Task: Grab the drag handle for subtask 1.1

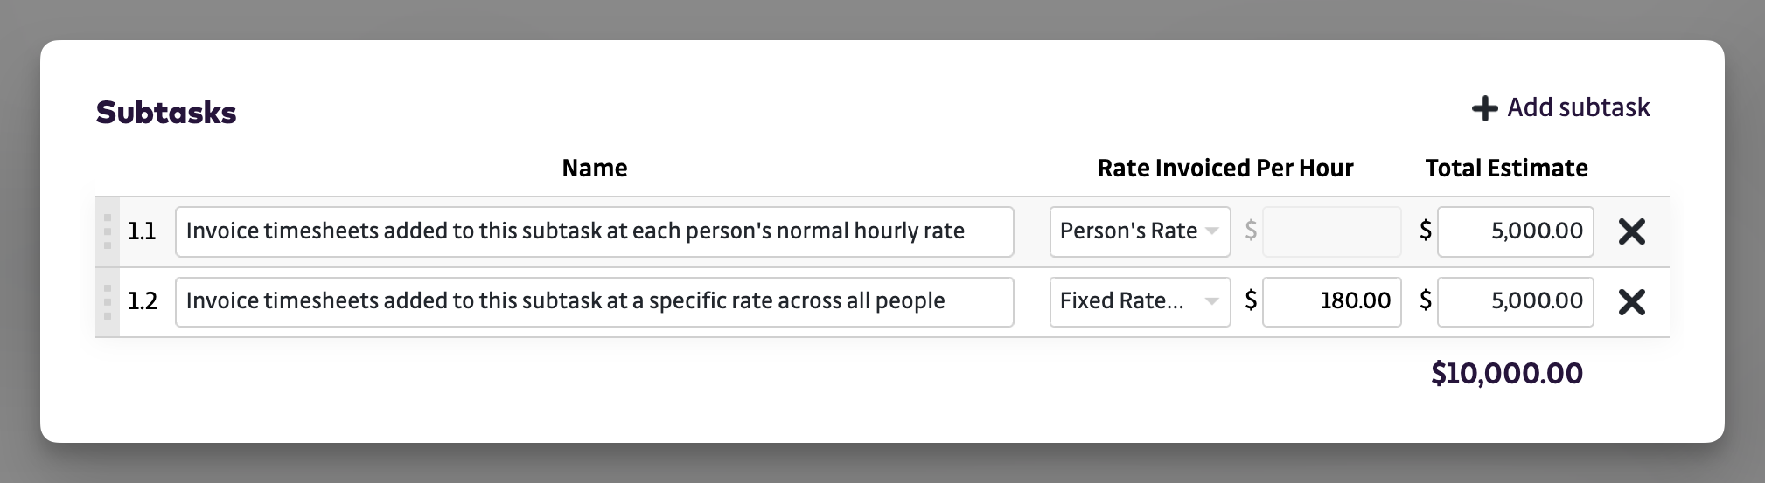Action: 108,231
